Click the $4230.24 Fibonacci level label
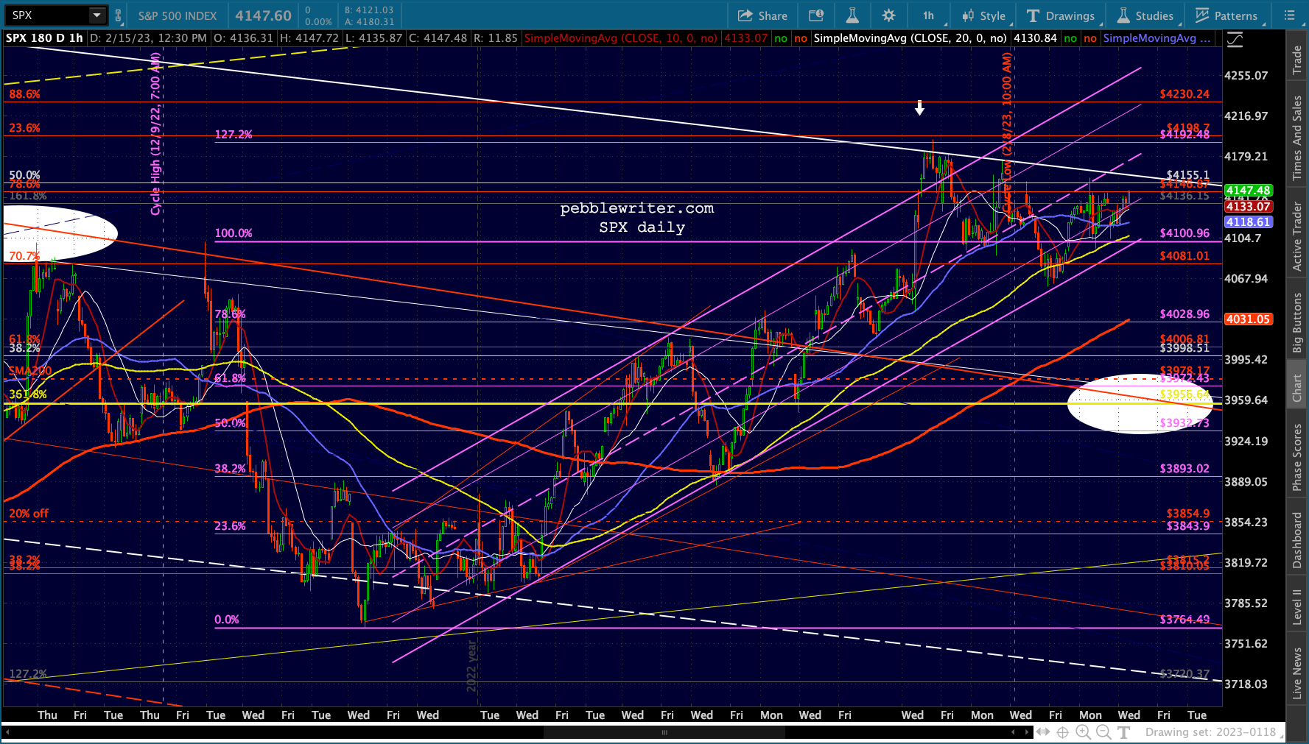 click(1185, 94)
